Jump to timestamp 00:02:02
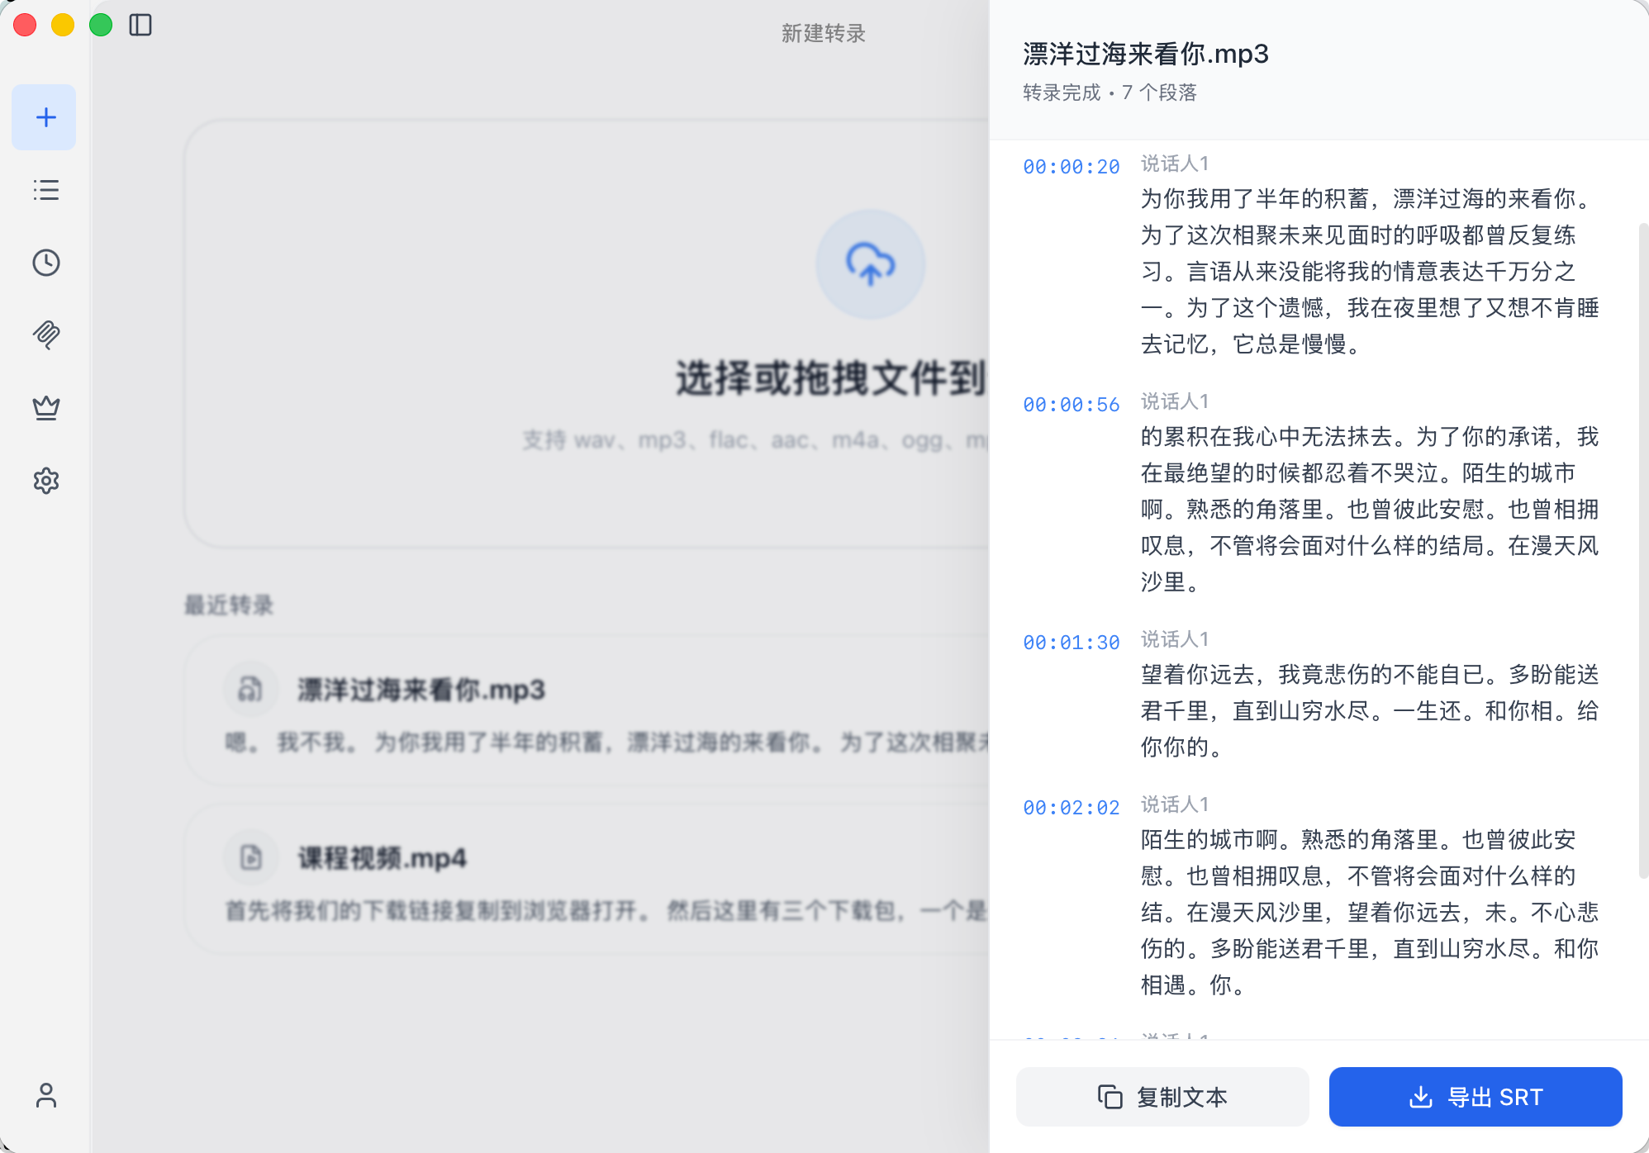1649x1153 pixels. coord(1071,808)
